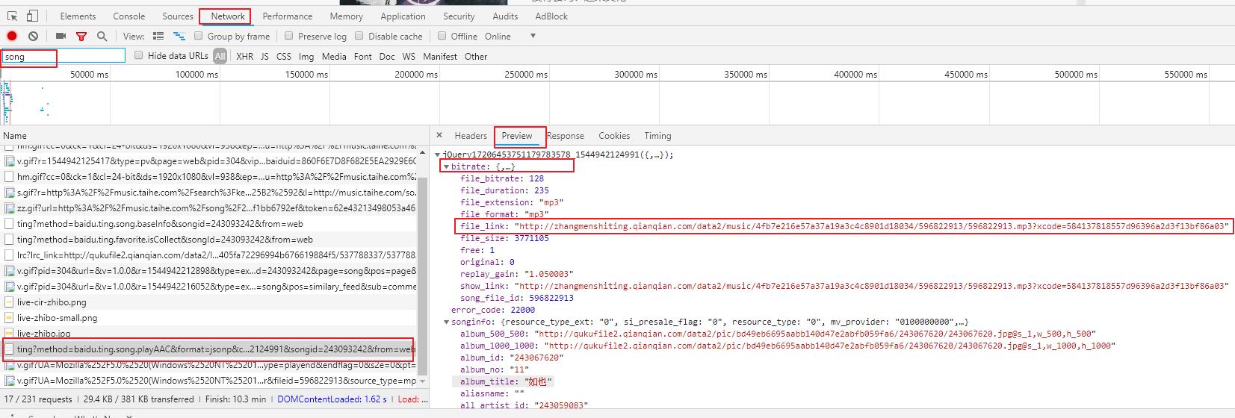Image resolution: width=1235 pixels, height=418 pixels.
Task: Clear the network log
Action: (33, 36)
